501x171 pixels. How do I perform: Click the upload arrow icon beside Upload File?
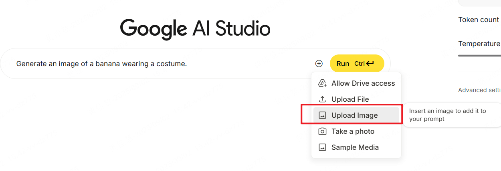[x=322, y=99]
